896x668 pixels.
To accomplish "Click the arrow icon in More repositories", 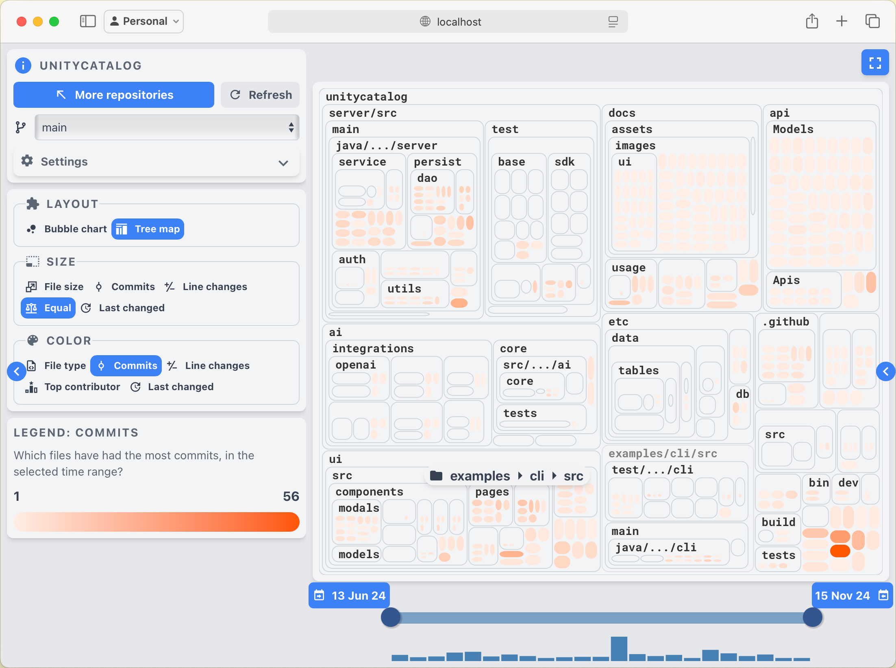I will point(61,95).
